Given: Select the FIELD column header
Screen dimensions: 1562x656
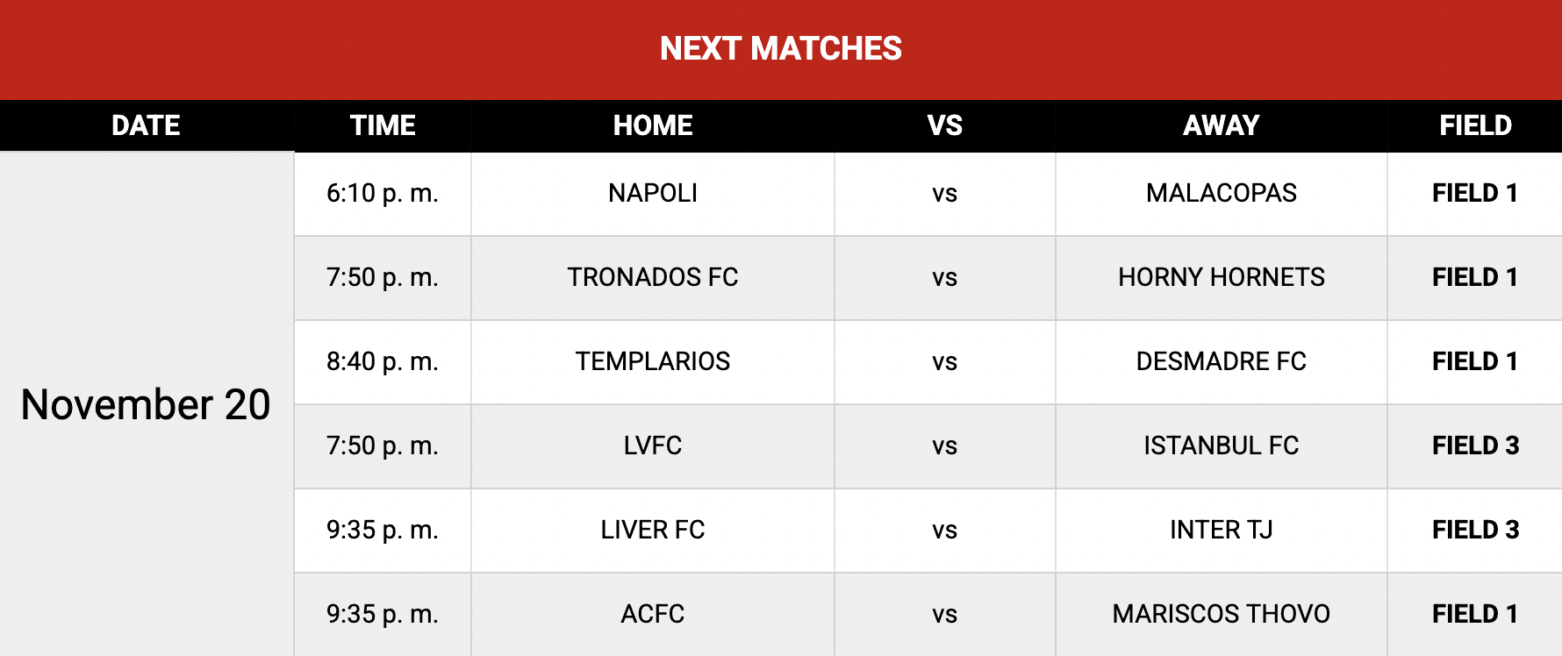Looking at the screenshot, I should 1475,125.
